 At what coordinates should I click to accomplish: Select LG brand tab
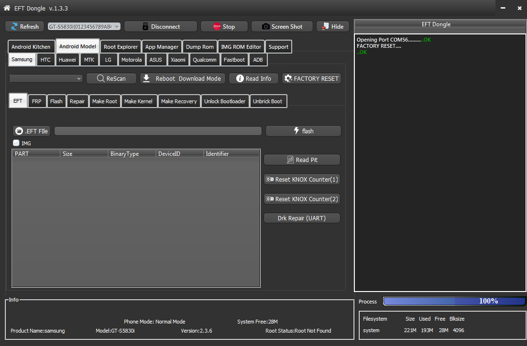pyautogui.click(x=108, y=60)
